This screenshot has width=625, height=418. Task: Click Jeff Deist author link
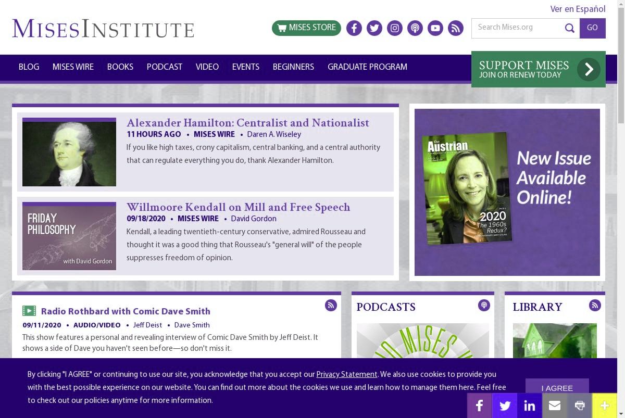[x=147, y=325]
